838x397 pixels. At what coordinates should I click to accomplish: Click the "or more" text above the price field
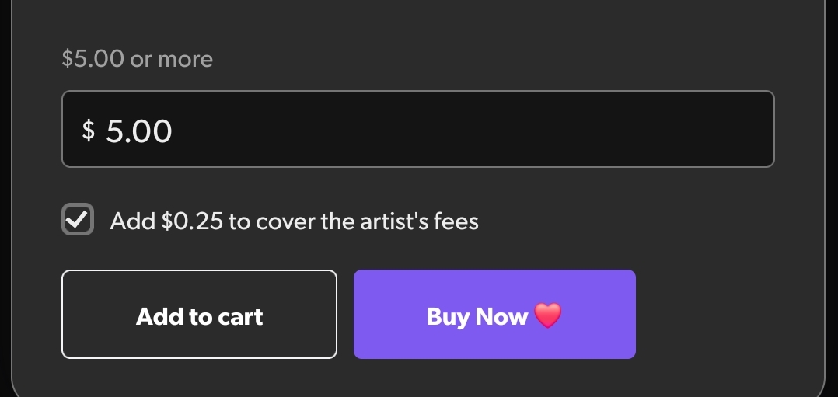tap(171, 59)
